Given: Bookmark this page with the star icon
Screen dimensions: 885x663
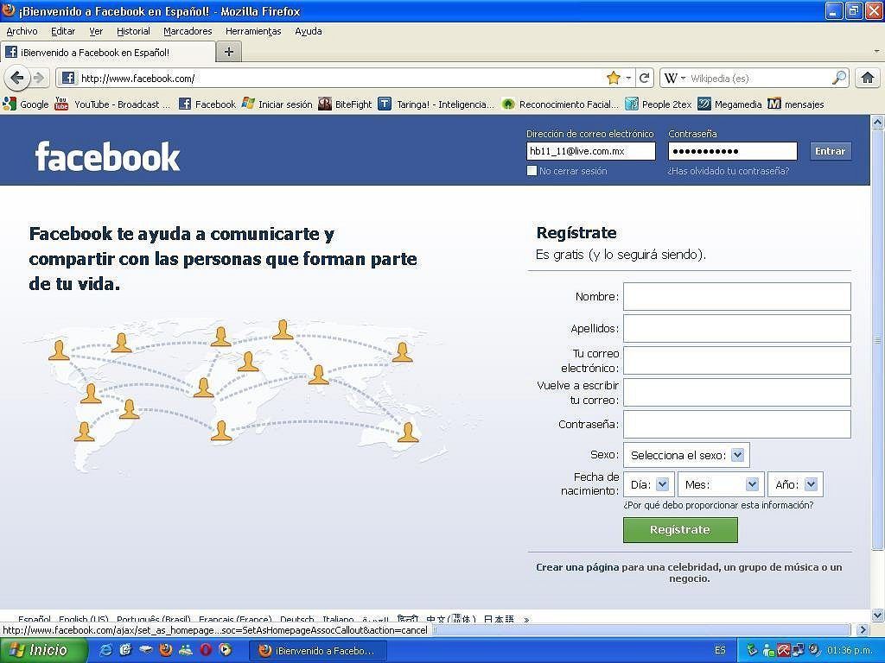Looking at the screenshot, I should [x=614, y=78].
